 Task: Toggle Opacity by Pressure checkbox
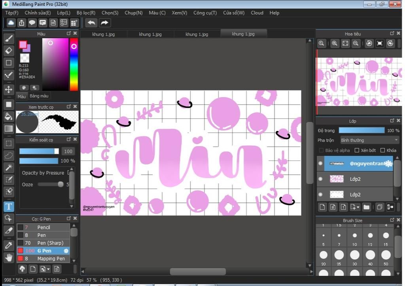[x=68, y=173]
